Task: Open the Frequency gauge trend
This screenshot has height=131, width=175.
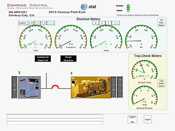Action: [71, 37]
